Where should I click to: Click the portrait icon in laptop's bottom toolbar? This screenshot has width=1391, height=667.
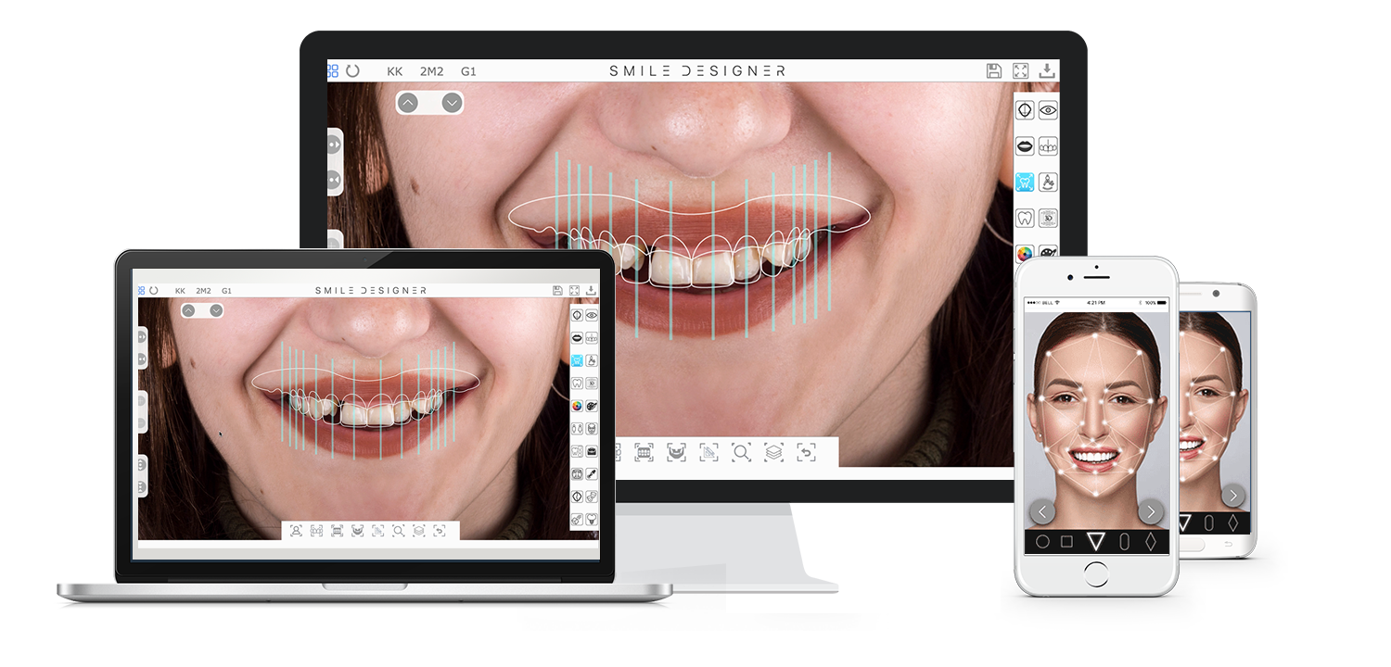point(296,531)
